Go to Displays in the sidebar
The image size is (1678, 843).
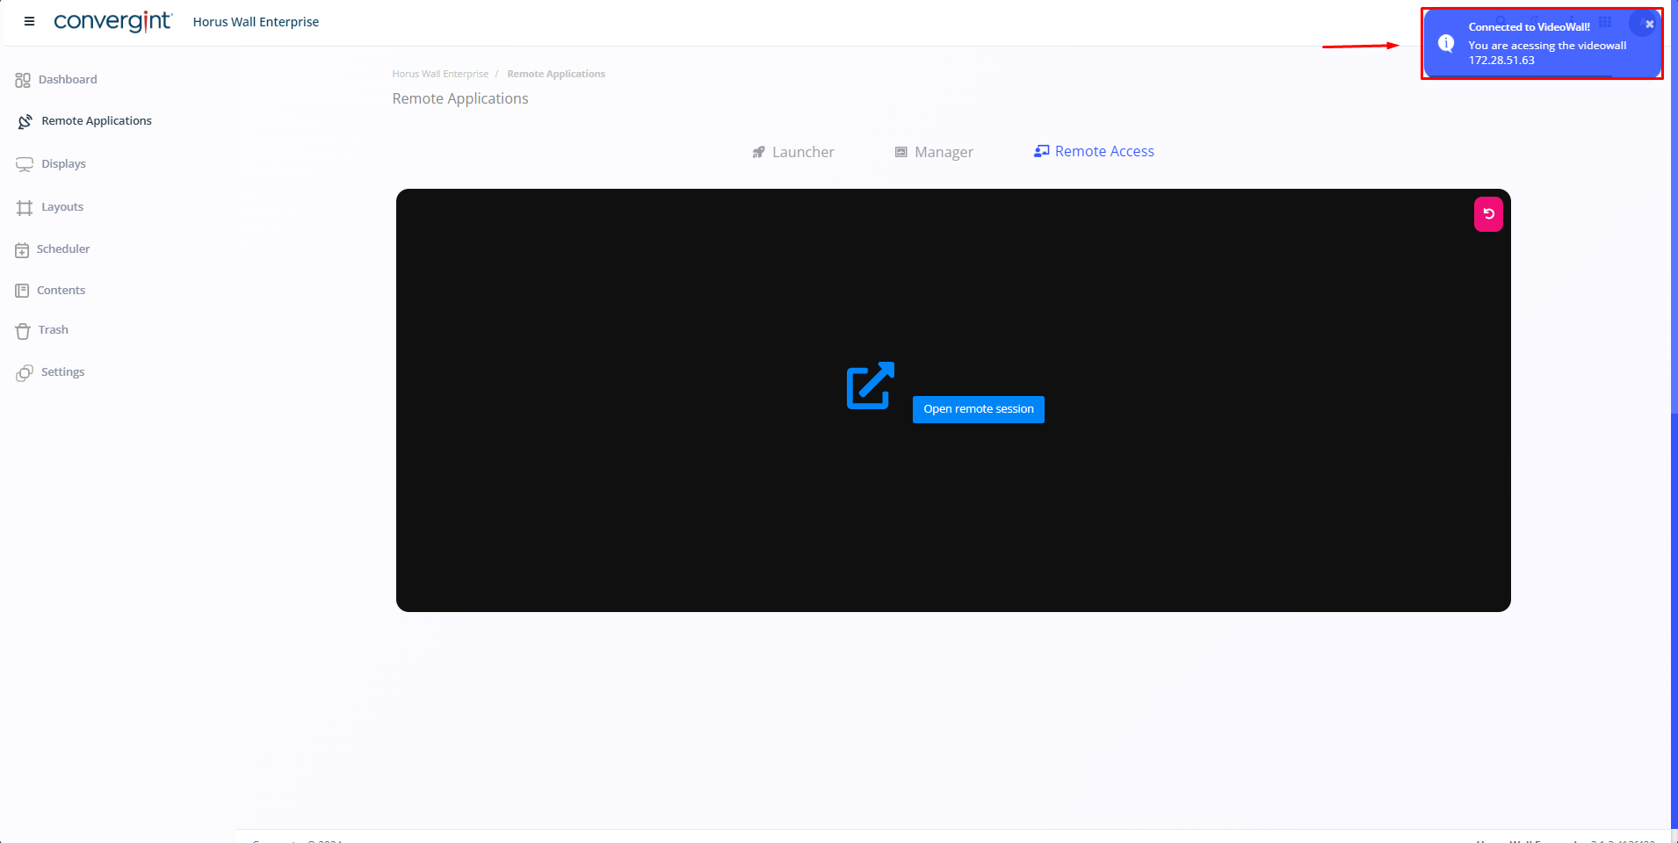point(63,164)
